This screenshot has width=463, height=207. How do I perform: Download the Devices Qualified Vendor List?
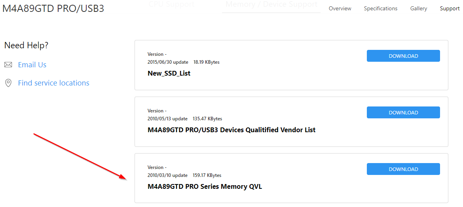[x=403, y=112]
